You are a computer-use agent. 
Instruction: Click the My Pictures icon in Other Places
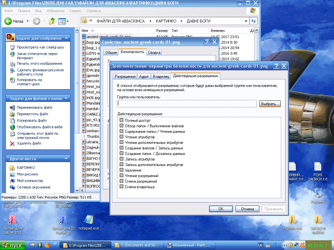tap(12, 174)
